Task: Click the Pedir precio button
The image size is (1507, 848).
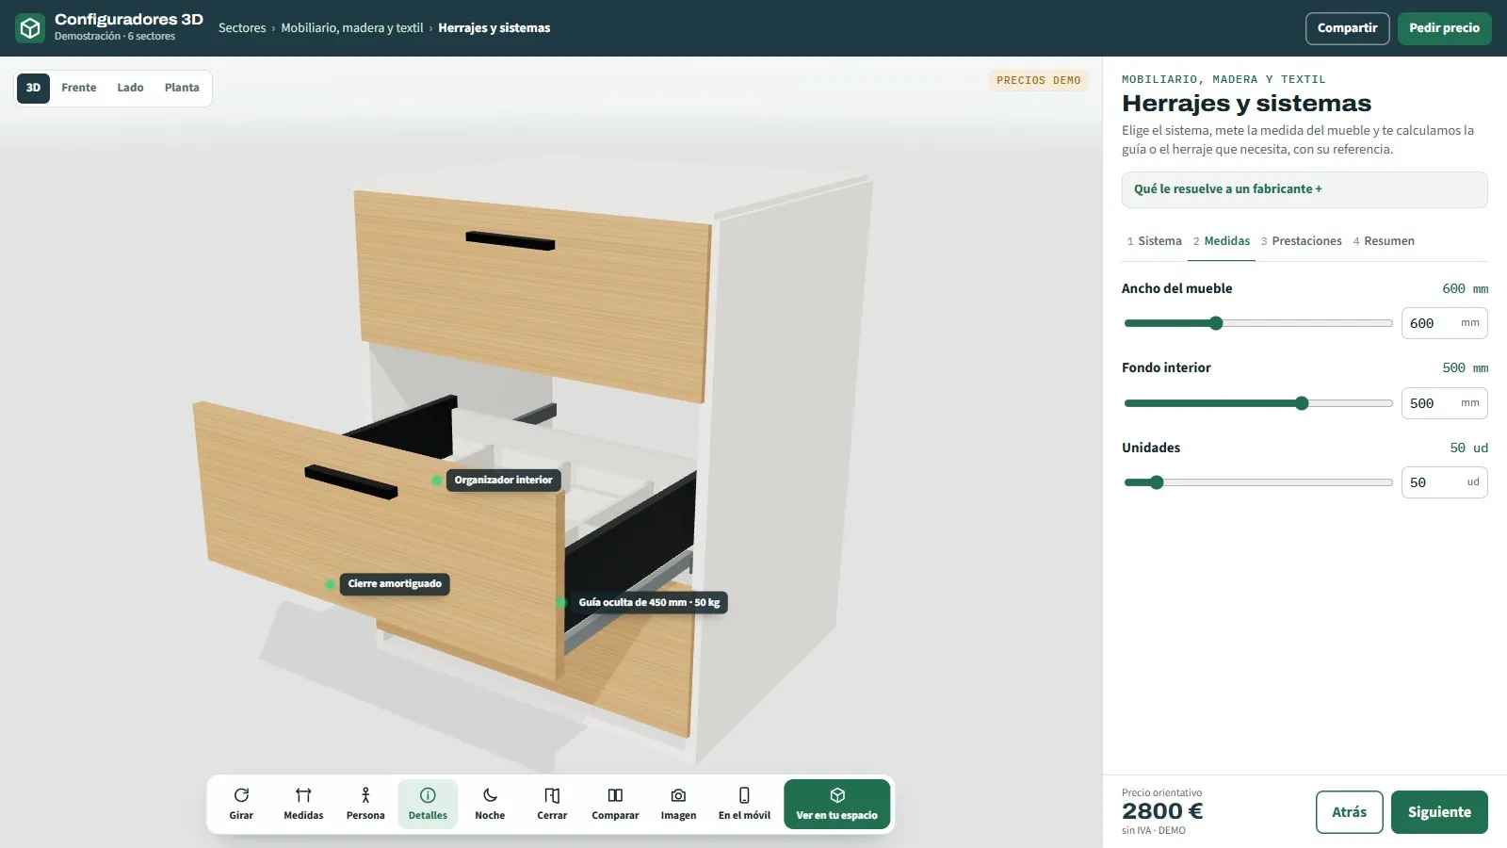Action: pos(1444,28)
